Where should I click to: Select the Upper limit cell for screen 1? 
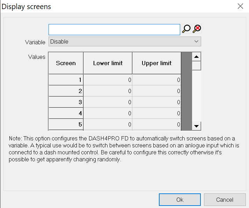pyautogui.click(x=156, y=80)
